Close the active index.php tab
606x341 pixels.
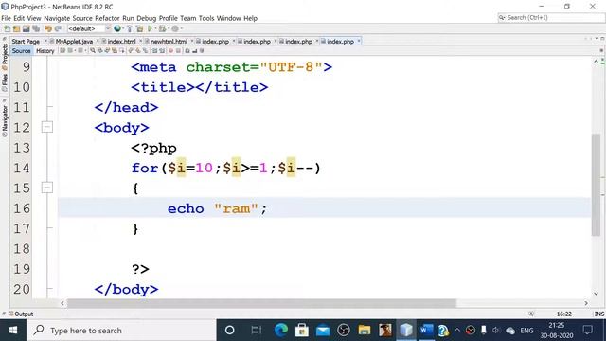pyautogui.click(x=359, y=41)
